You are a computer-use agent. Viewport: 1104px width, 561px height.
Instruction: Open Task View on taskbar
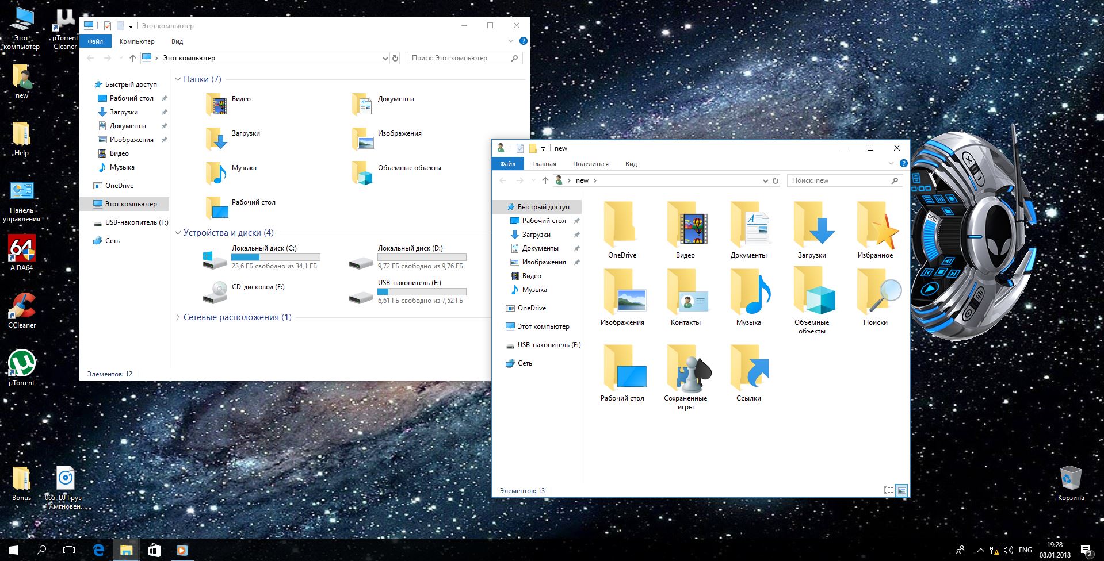pos(69,550)
